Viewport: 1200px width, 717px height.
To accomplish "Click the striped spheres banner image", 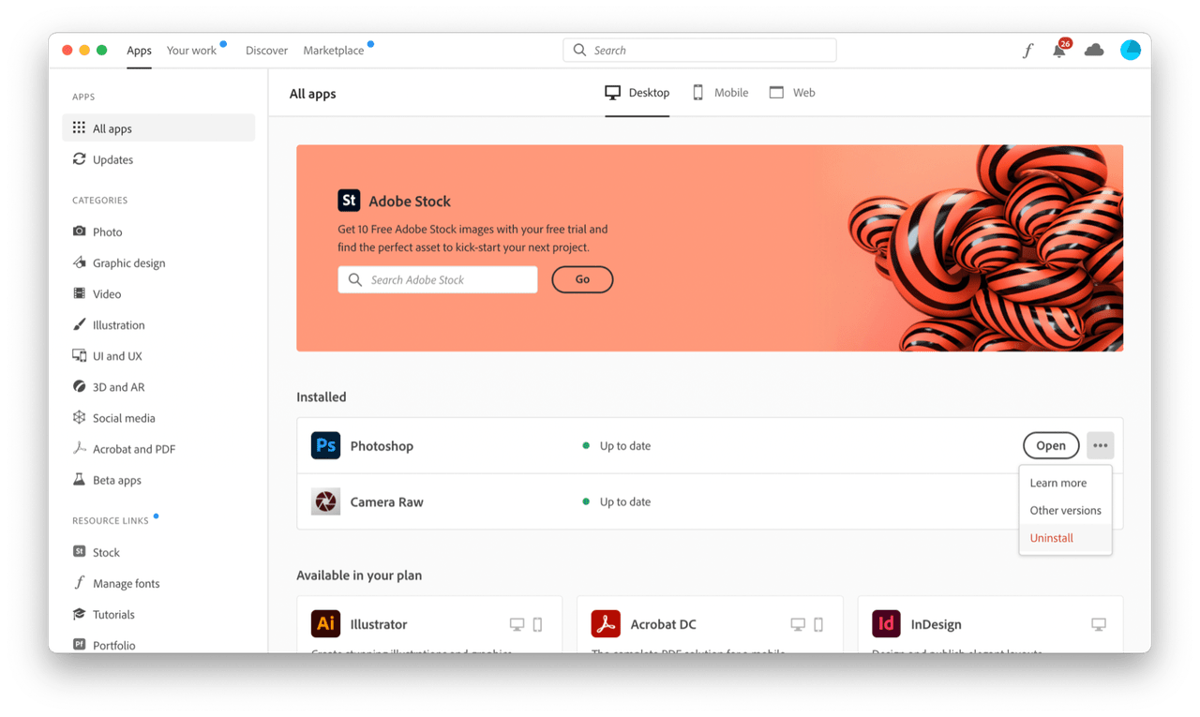I will [x=984, y=248].
